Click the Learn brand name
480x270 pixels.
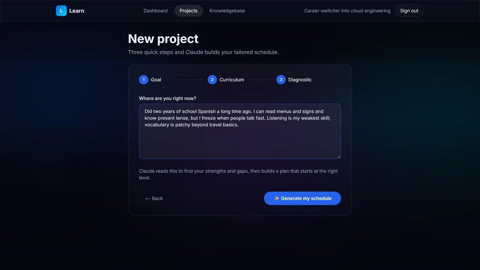coord(77,11)
